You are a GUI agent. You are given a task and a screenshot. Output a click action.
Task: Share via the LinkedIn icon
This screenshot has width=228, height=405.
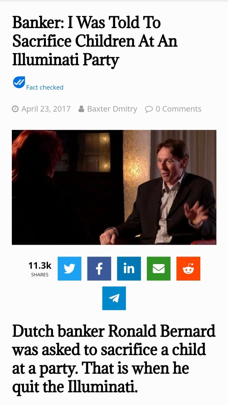pyautogui.click(x=129, y=268)
